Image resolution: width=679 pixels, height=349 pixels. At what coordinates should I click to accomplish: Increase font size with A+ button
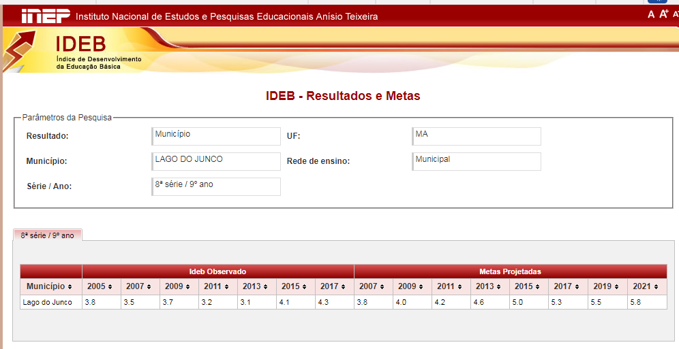[664, 14]
